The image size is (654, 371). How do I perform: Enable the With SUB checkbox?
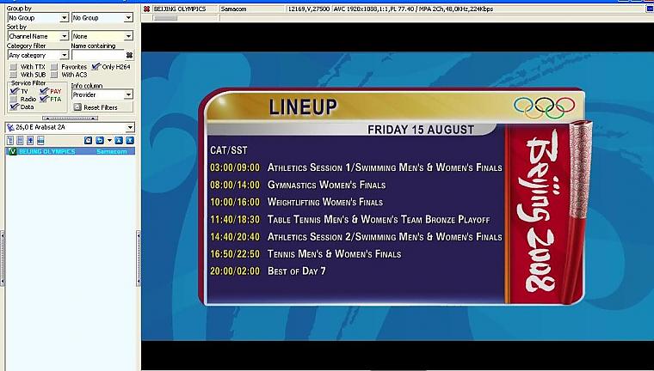coord(14,75)
